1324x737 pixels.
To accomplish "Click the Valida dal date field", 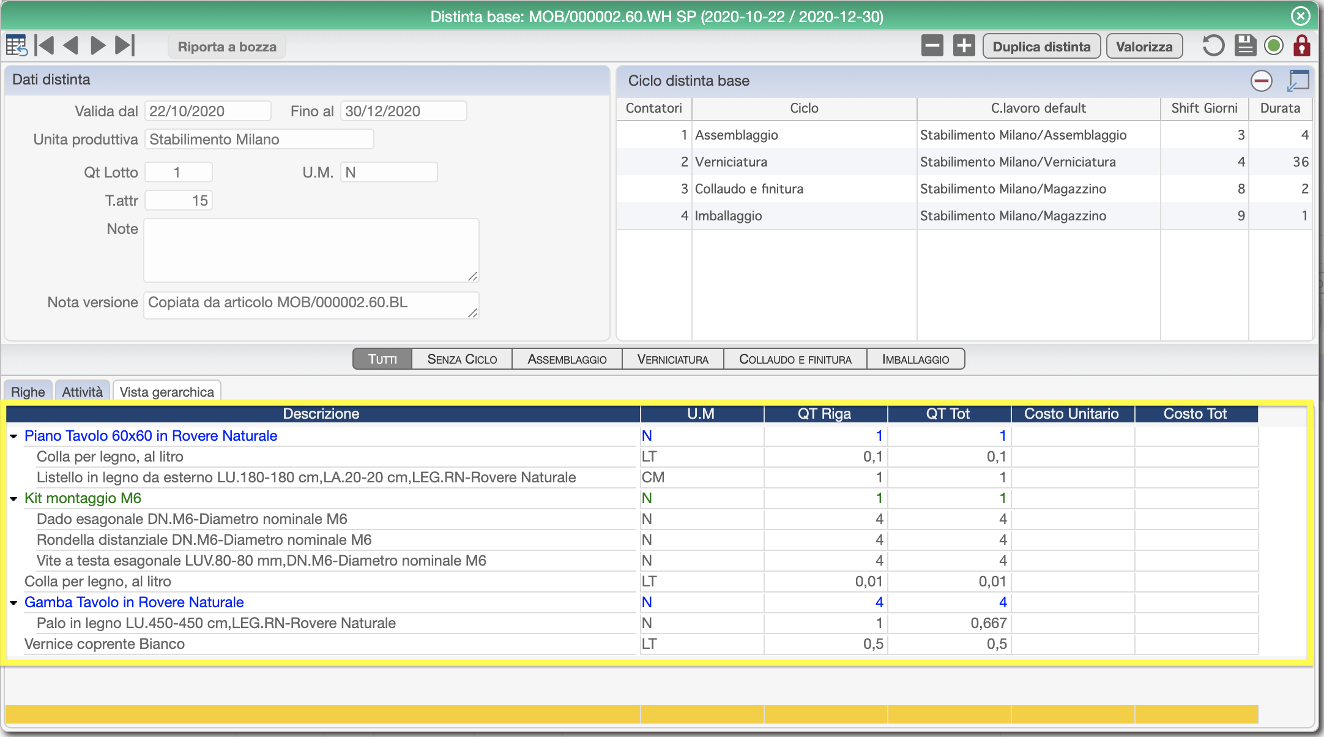I will [x=208, y=111].
